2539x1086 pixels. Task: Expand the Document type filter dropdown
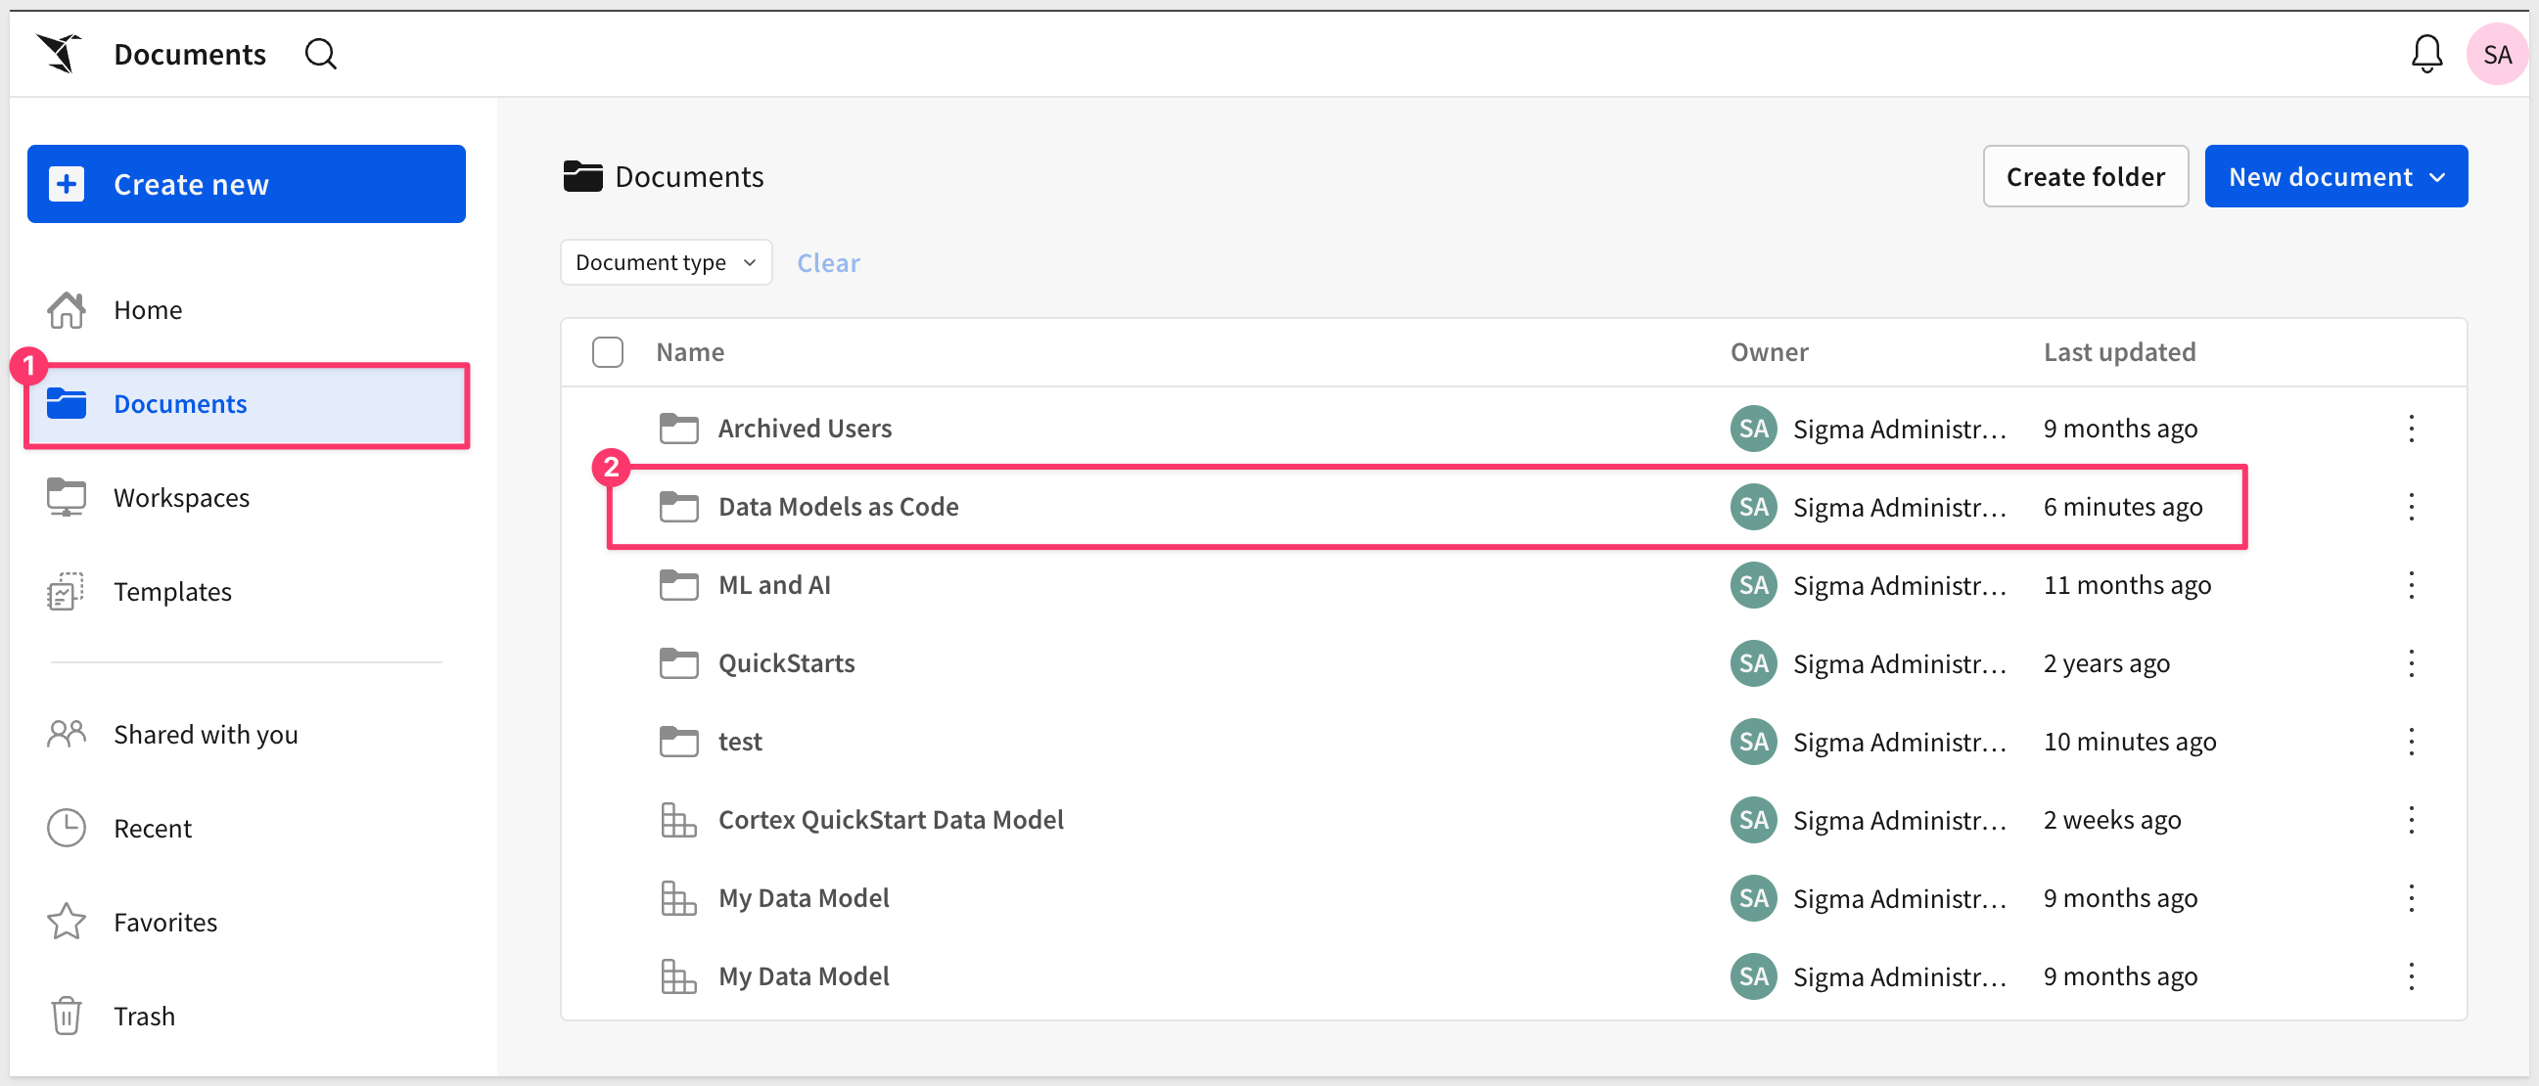(666, 262)
